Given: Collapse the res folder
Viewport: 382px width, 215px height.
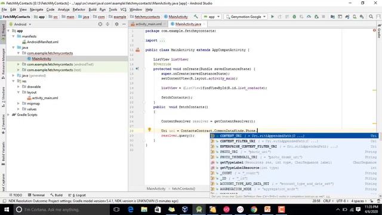Looking at the screenshot, I should pos(13,81).
